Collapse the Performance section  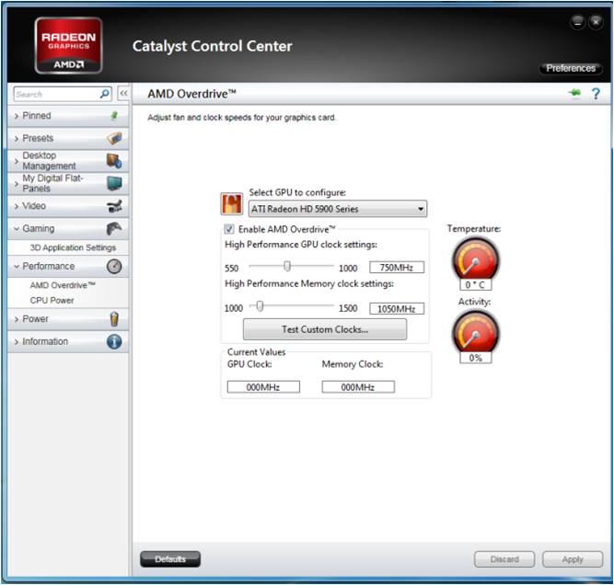[x=68, y=266]
